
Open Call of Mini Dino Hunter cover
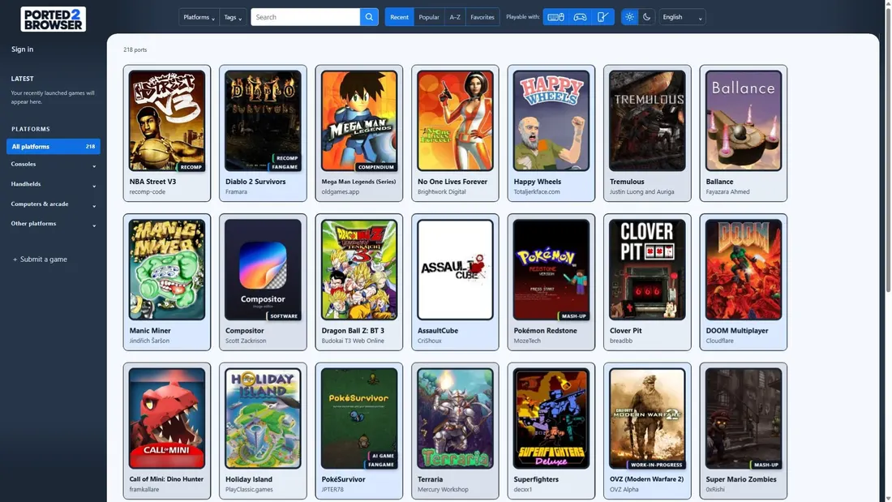(167, 418)
